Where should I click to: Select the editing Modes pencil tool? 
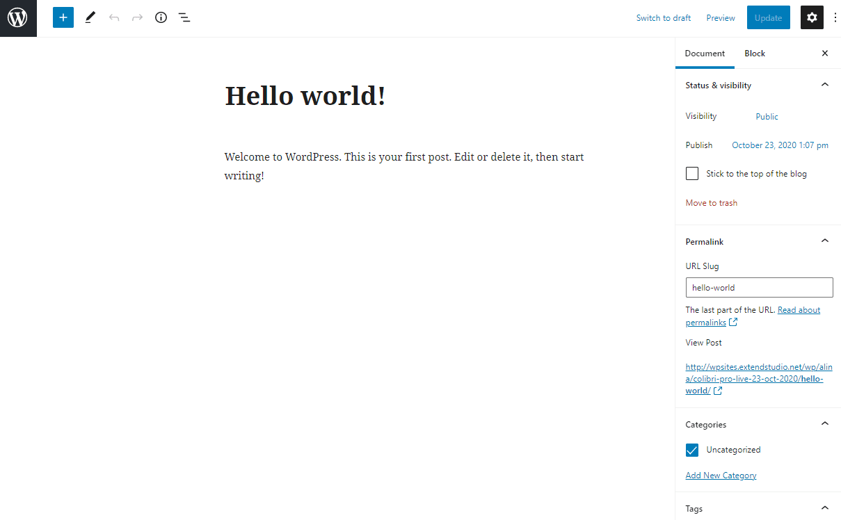click(90, 17)
